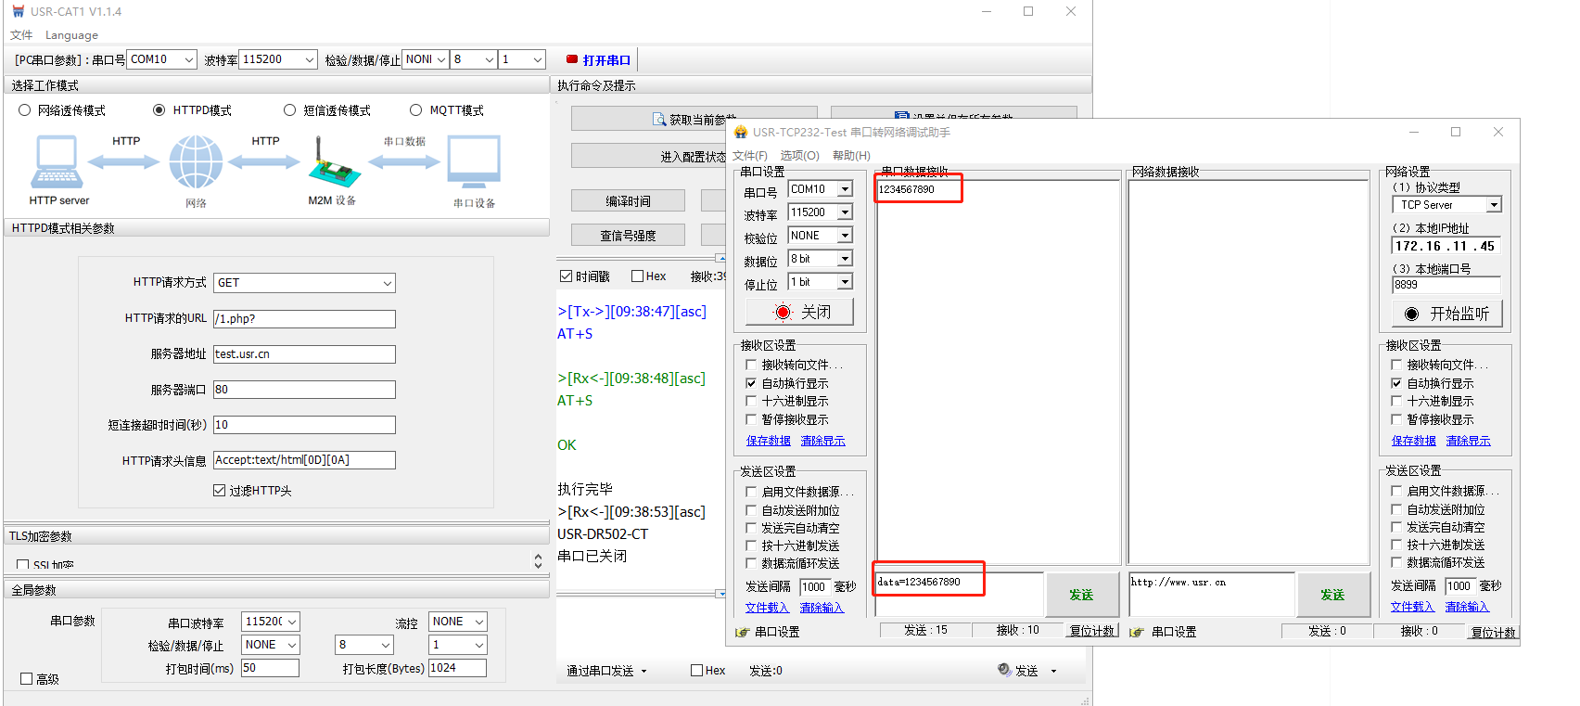Click the 服务器地址 input field

(304, 354)
